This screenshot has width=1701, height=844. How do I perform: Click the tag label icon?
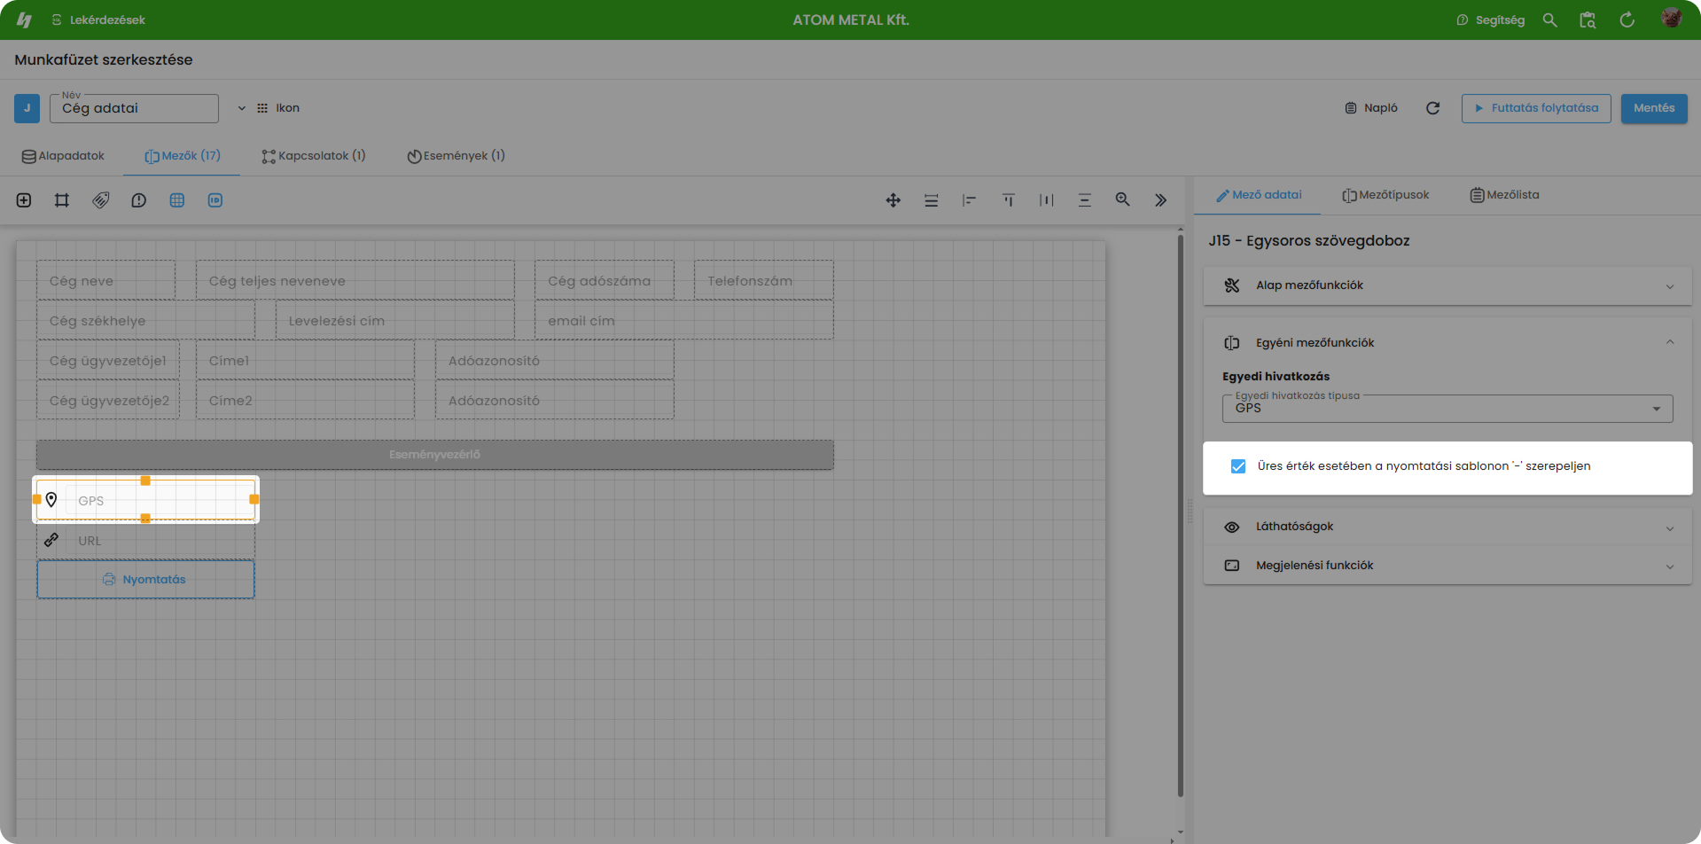click(101, 200)
